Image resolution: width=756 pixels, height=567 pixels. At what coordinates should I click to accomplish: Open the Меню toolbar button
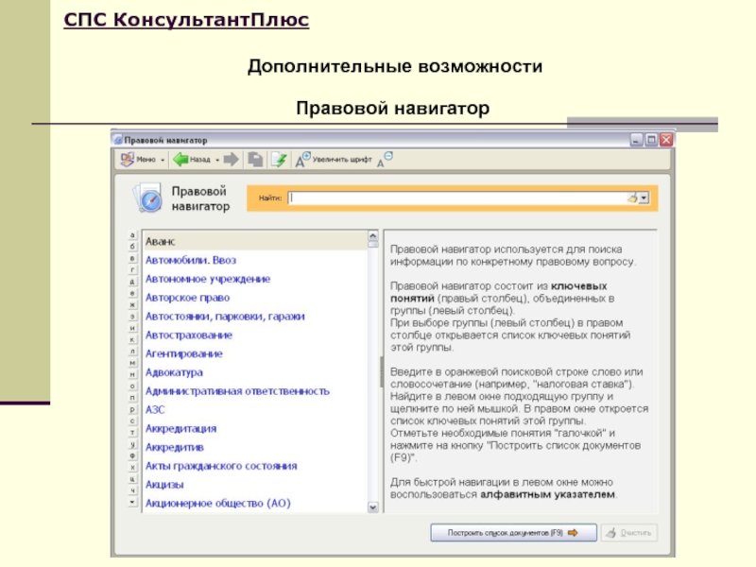coord(138,159)
